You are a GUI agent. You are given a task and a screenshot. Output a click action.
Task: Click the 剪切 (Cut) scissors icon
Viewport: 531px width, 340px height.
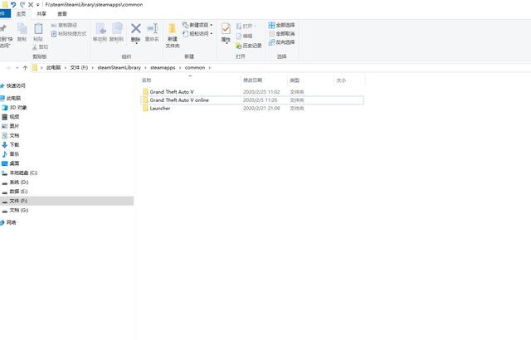[x=35, y=47]
